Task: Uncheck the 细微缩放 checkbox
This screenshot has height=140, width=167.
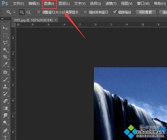Action: pos(115,12)
